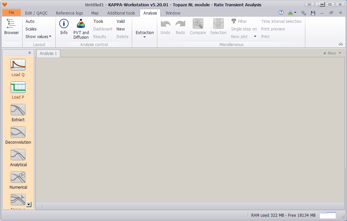Switch to the Additional tools tab
Screen dimensions: 347x221
[121, 13]
